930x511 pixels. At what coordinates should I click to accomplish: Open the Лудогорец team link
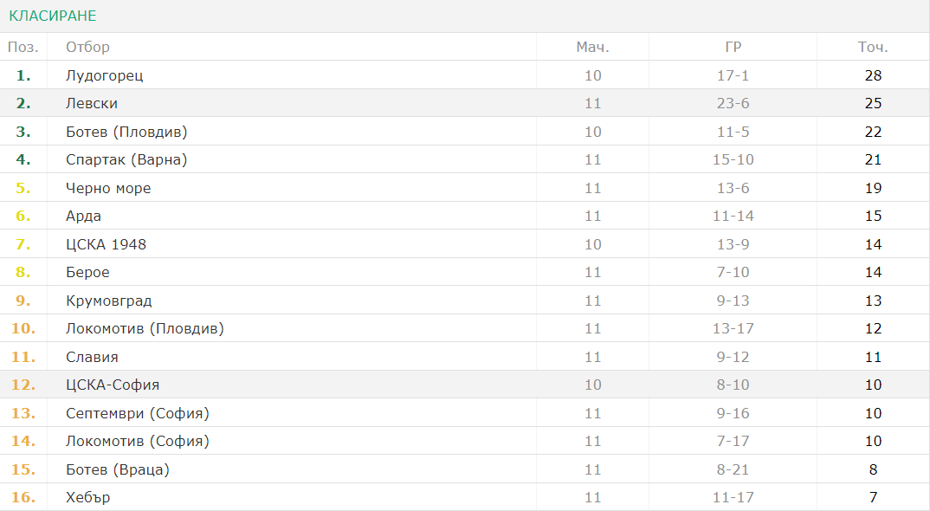pos(105,75)
